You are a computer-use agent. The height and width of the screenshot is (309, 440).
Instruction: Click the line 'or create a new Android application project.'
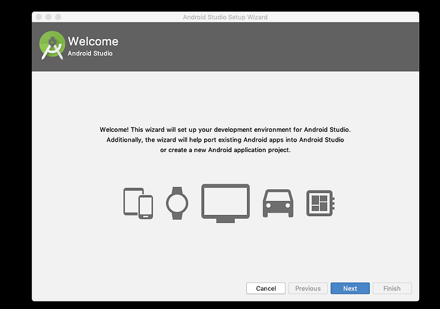(x=226, y=150)
